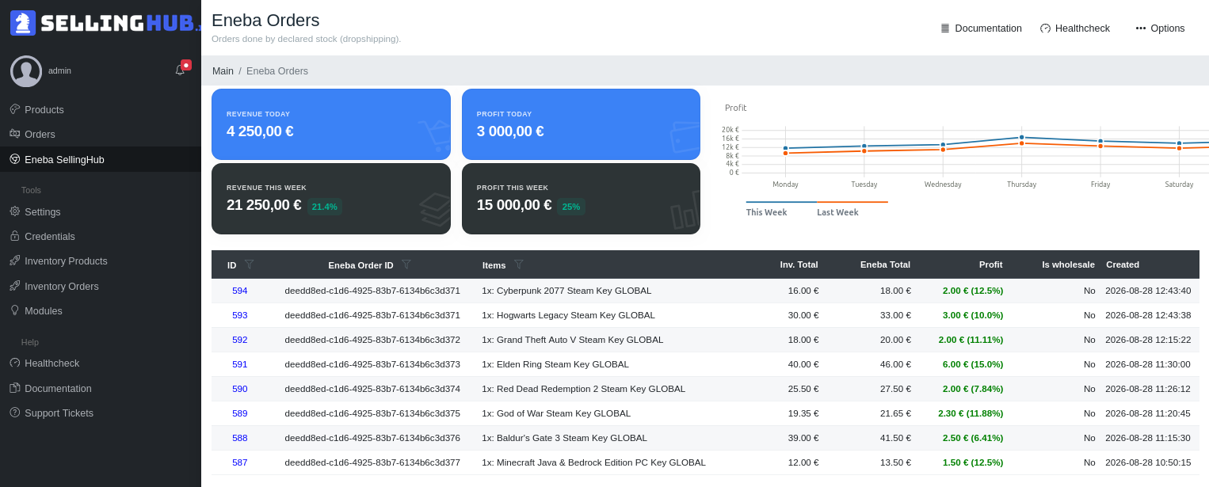Filter by the Items column funnel
This screenshot has width=1209, height=487.
pos(519,264)
